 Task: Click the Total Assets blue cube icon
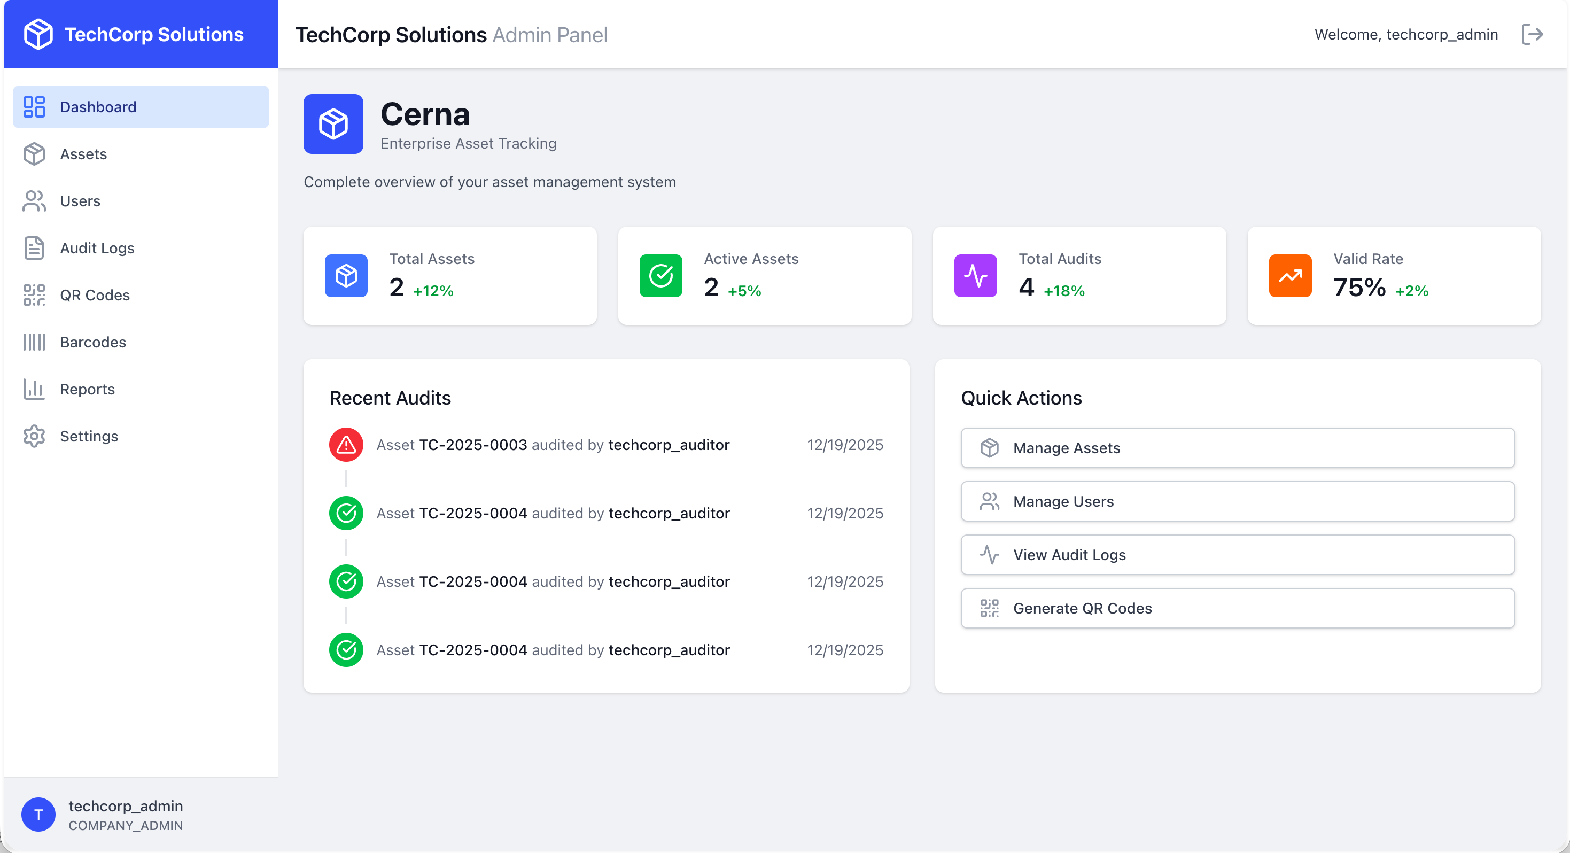coord(346,276)
